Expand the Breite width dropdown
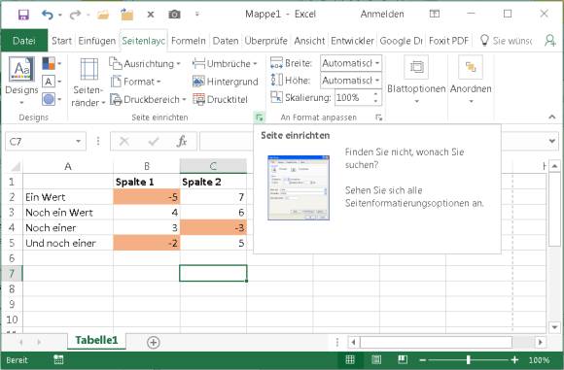The width and height of the screenshot is (564, 370). pos(377,63)
